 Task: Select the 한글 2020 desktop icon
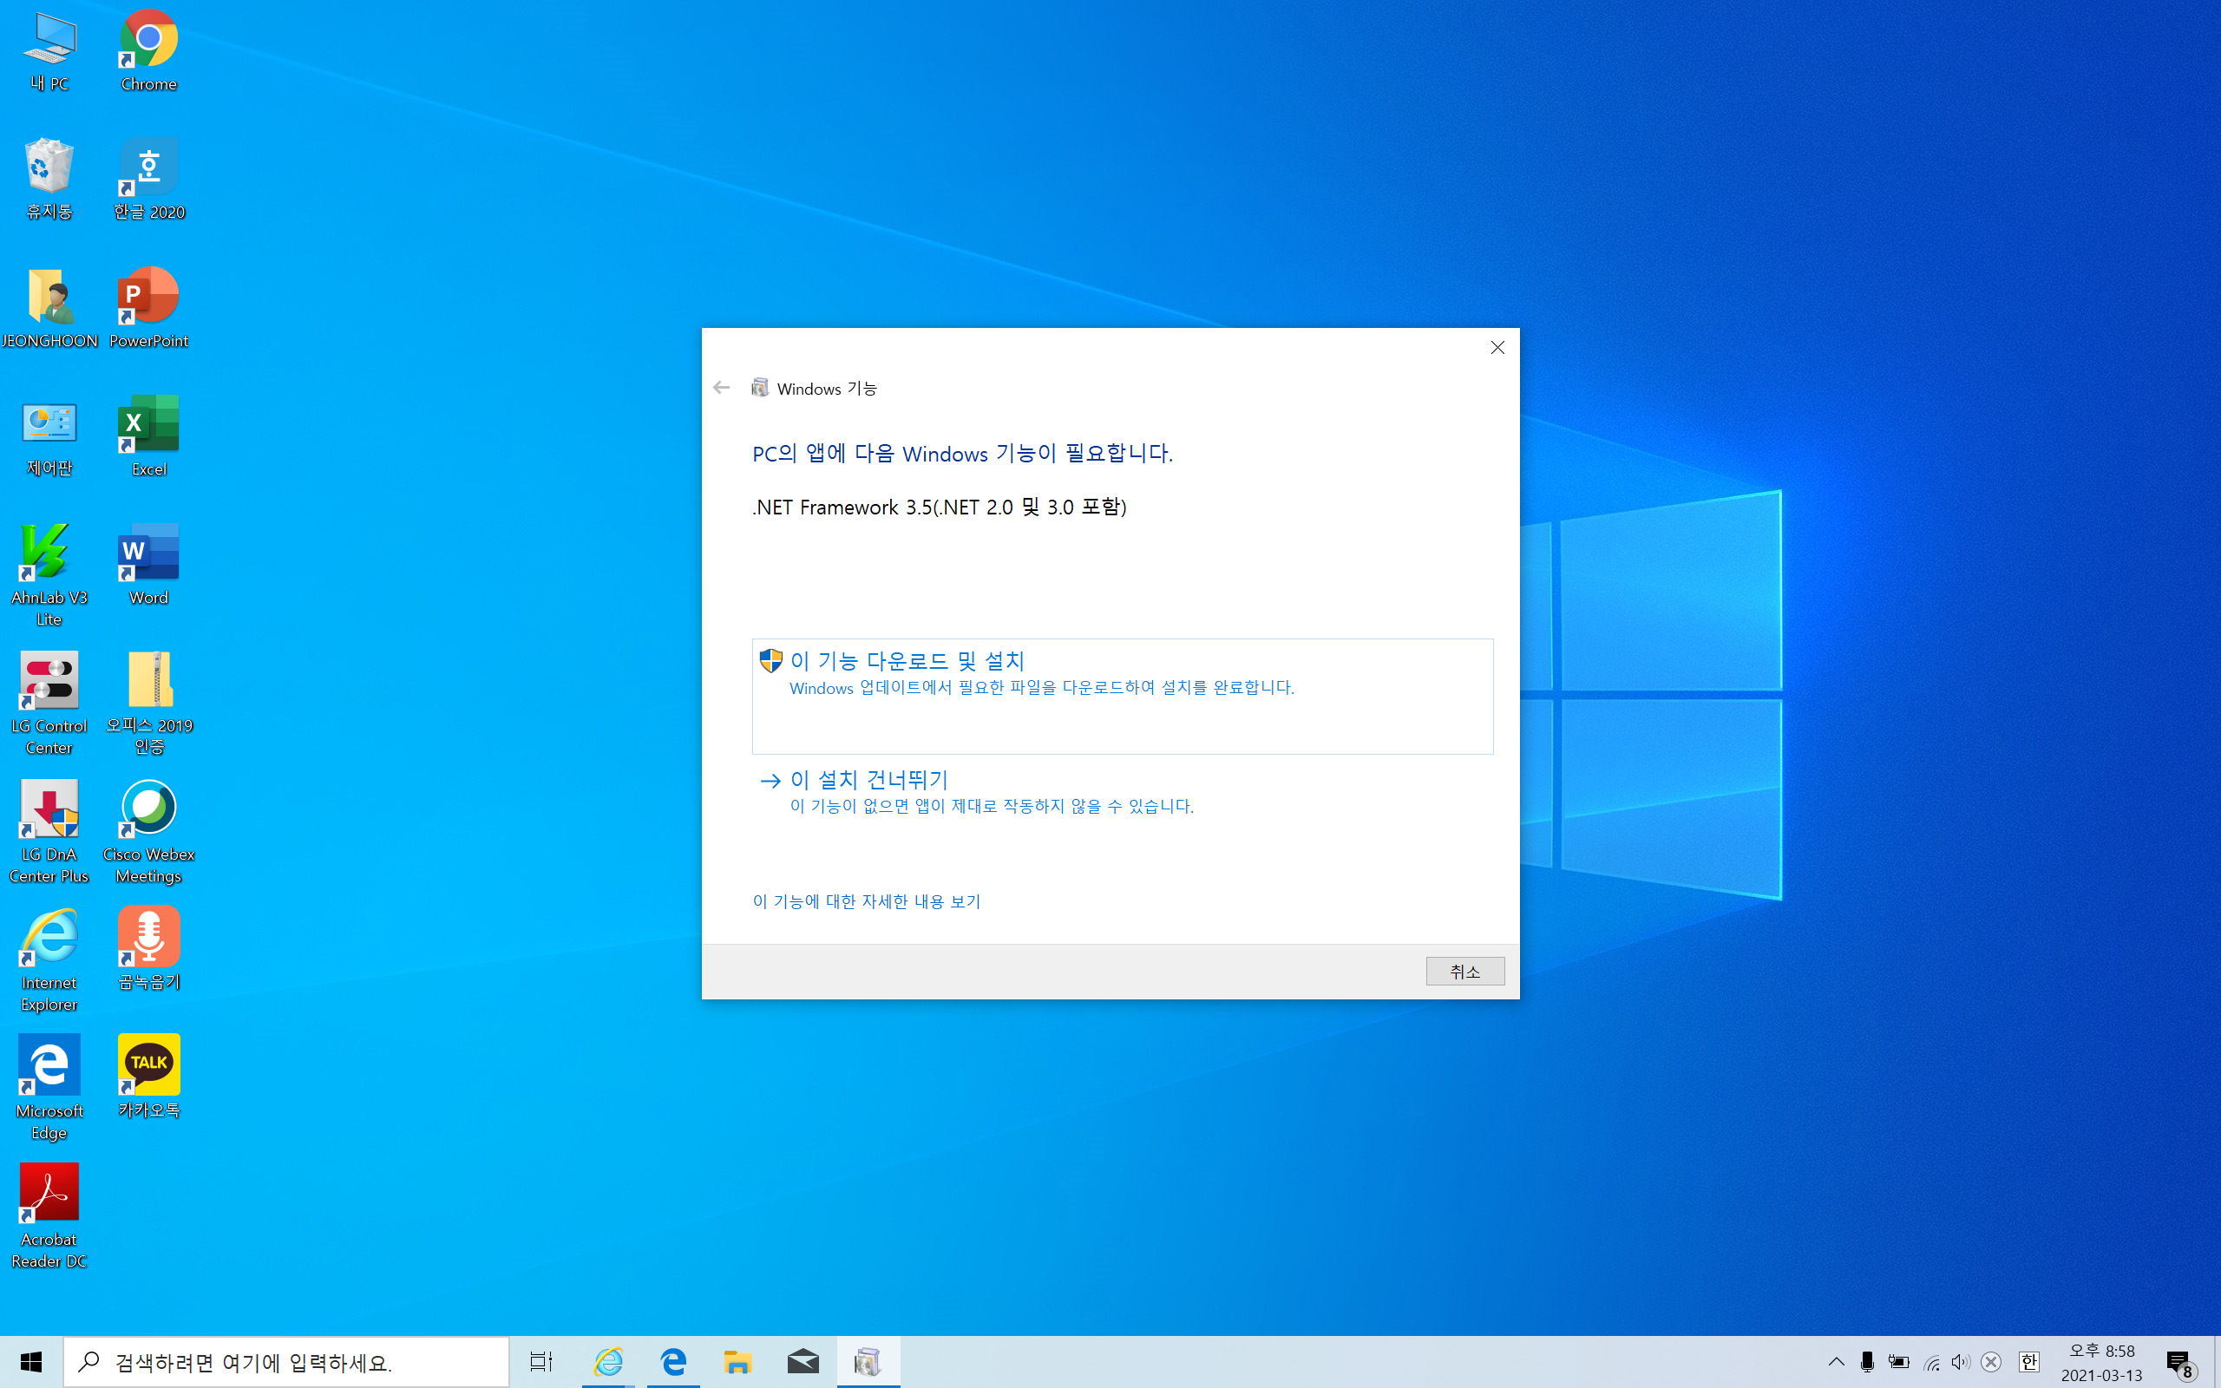pyautogui.click(x=148, y=169)
